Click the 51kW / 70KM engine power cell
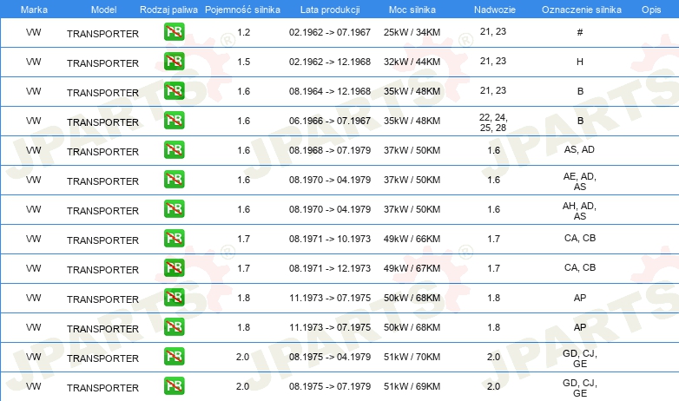The image size is (679, 401). pyautogui.click(x=412, y=357)
